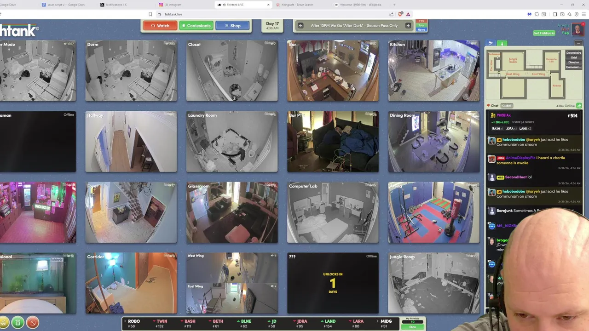Open the Shop button
The image size is (589, 331).
pyautogui.click(x=232, y=26)
